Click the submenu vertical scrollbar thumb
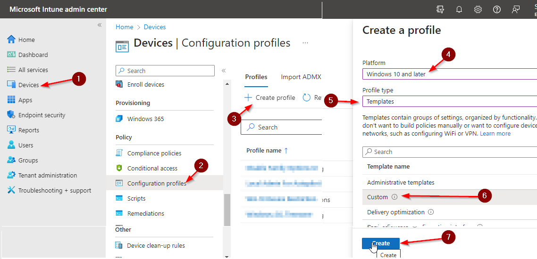The image size is (537, 259). [x=227, y=210]
